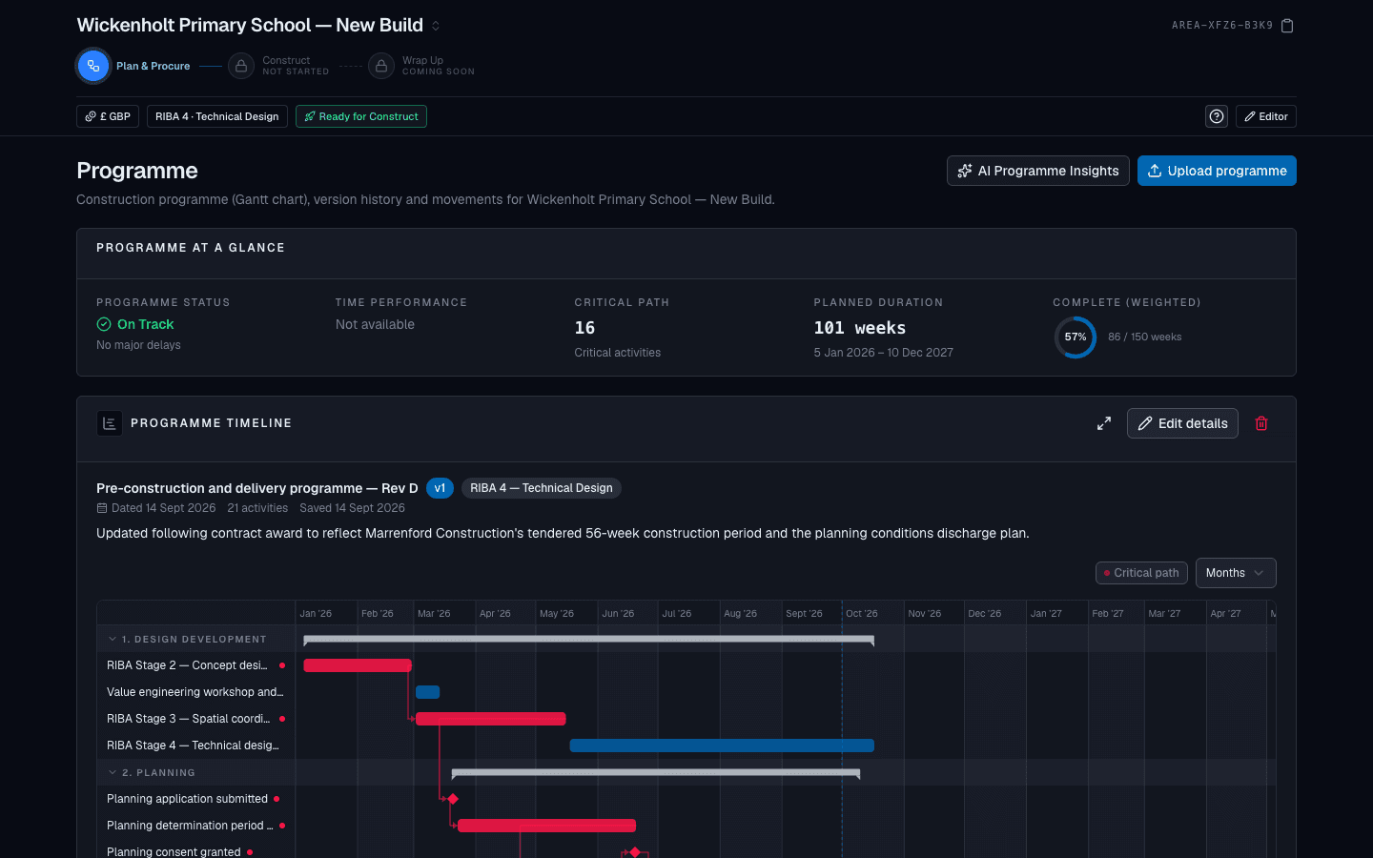Click the locked Wrap Up stage icon

coord(381,66)
